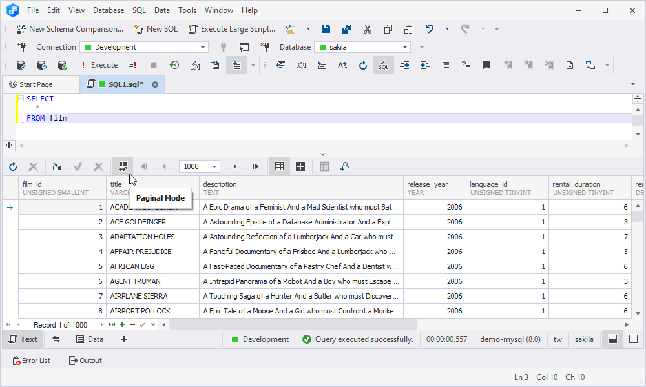The image size is (646, 387).
Task: Click the disconnect plug icon with red X
Action: coord(264,47)
